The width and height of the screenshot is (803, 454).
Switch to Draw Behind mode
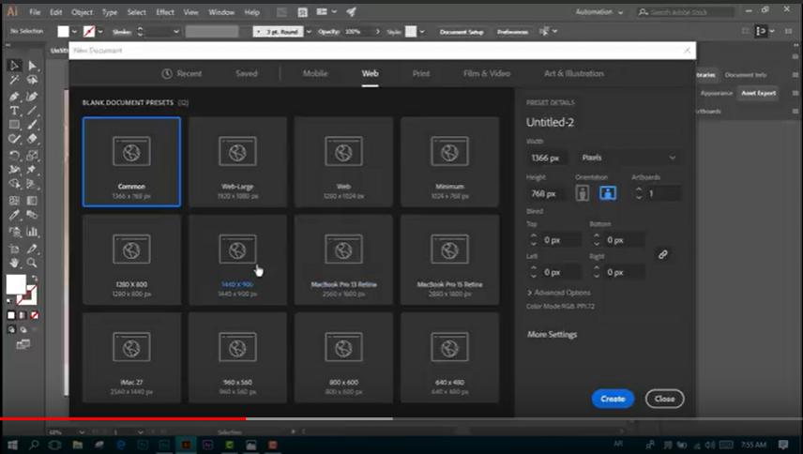(23, 329)
